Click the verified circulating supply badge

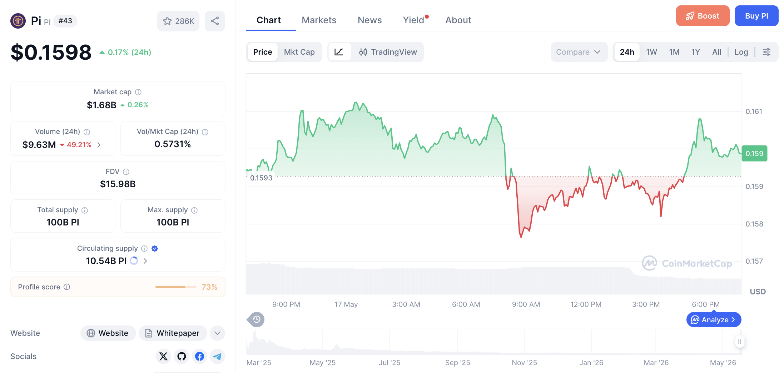155,248
